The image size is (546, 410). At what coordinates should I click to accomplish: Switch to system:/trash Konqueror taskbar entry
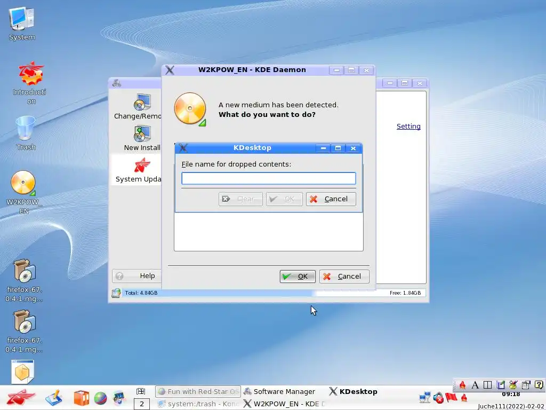(x=198, y=404)
